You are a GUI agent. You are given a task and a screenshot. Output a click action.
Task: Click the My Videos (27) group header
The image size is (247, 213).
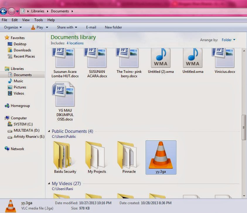[66, 183]
